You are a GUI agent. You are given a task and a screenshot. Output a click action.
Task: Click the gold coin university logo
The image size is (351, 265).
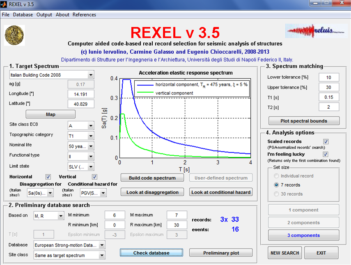14,35
